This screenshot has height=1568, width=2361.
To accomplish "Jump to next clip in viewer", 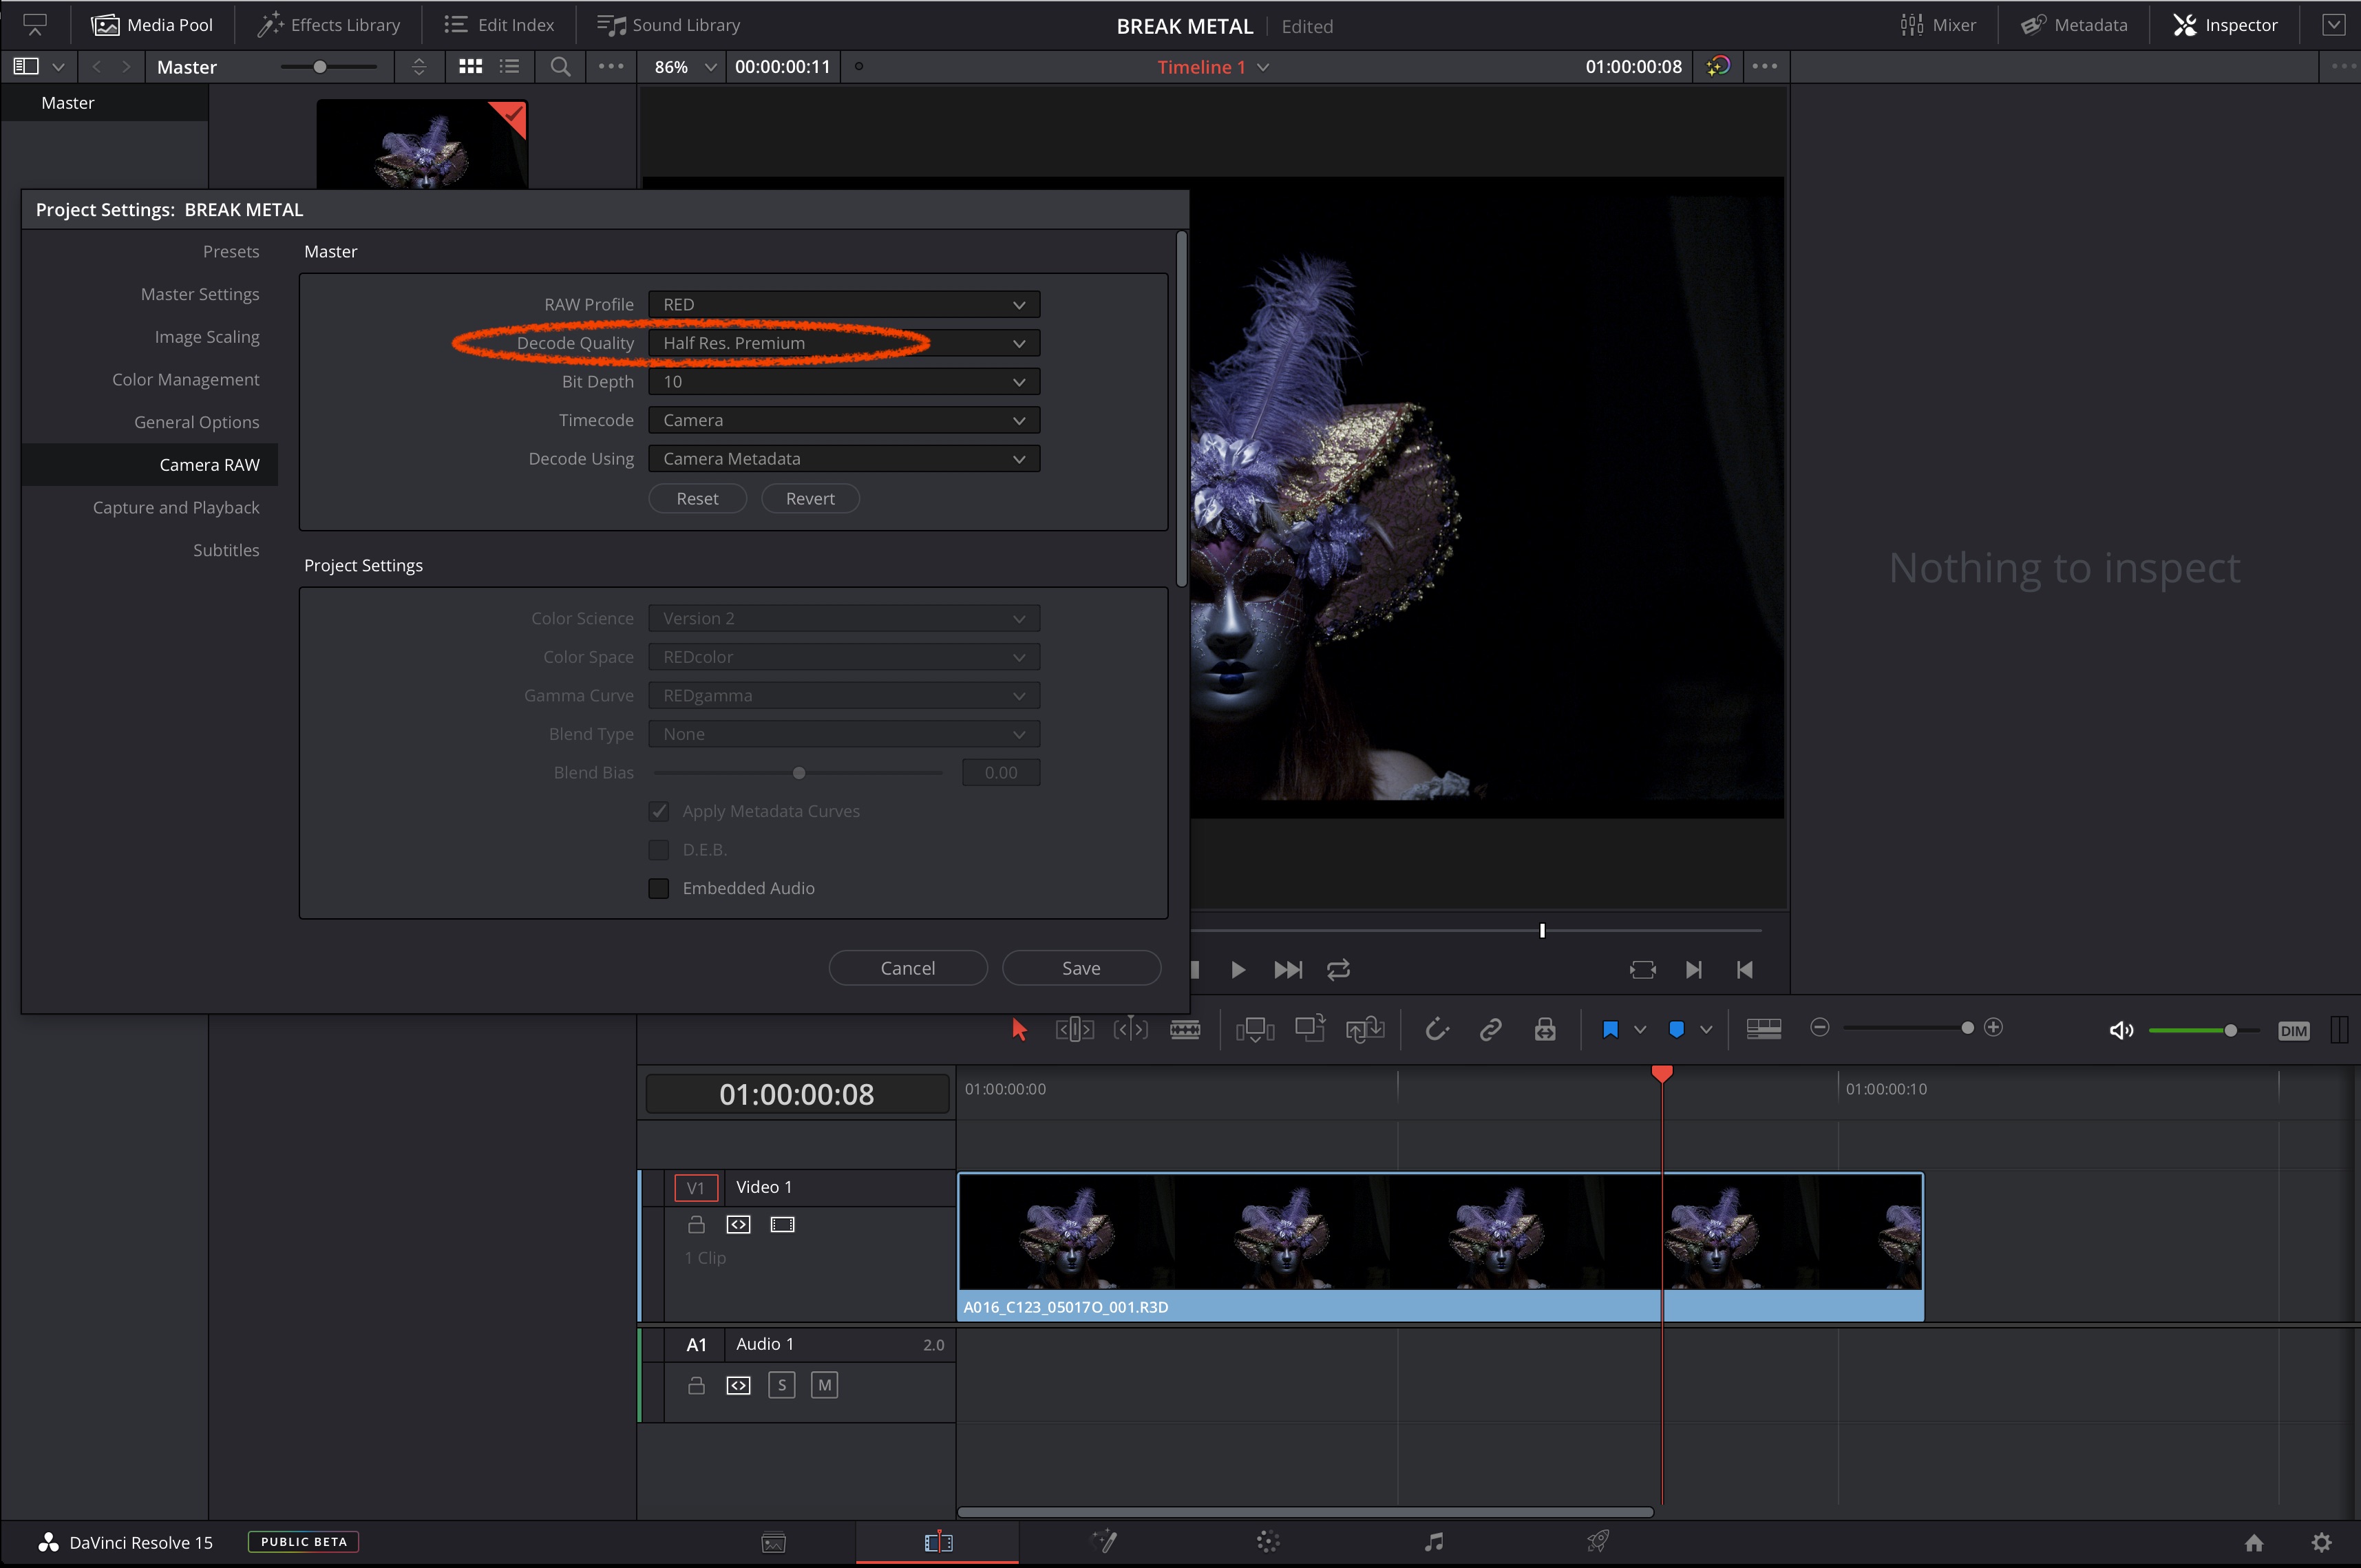I will [1288, 969].
